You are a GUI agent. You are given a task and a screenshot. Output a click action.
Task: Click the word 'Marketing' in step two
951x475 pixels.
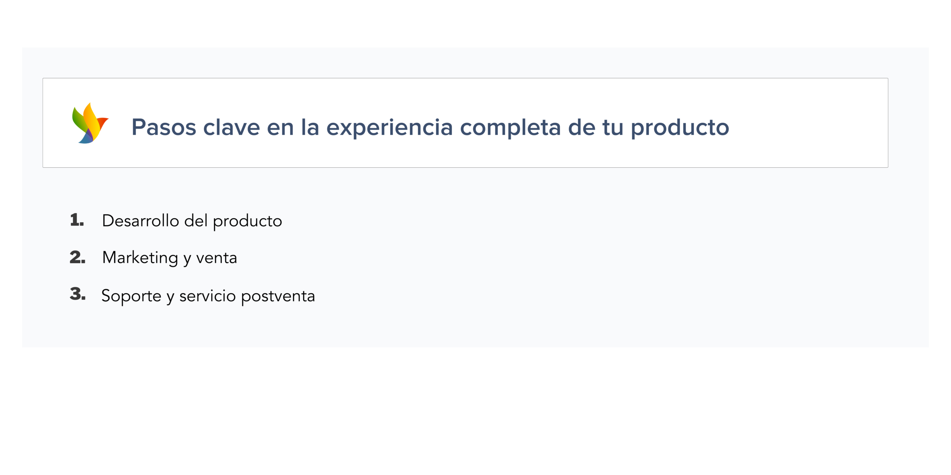(x=140, y=258)
